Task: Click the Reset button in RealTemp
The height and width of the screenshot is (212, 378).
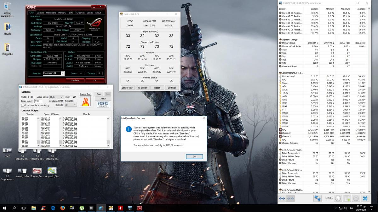Action: [157, 88]
